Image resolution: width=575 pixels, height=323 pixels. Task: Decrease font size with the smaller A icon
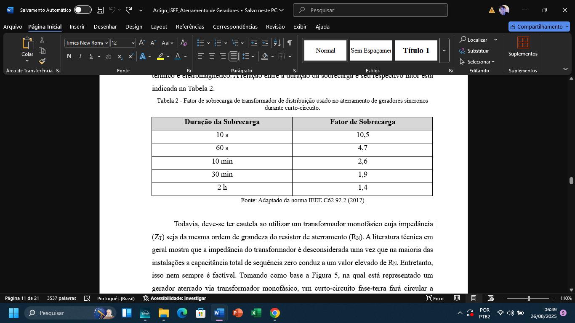[153, 43]
